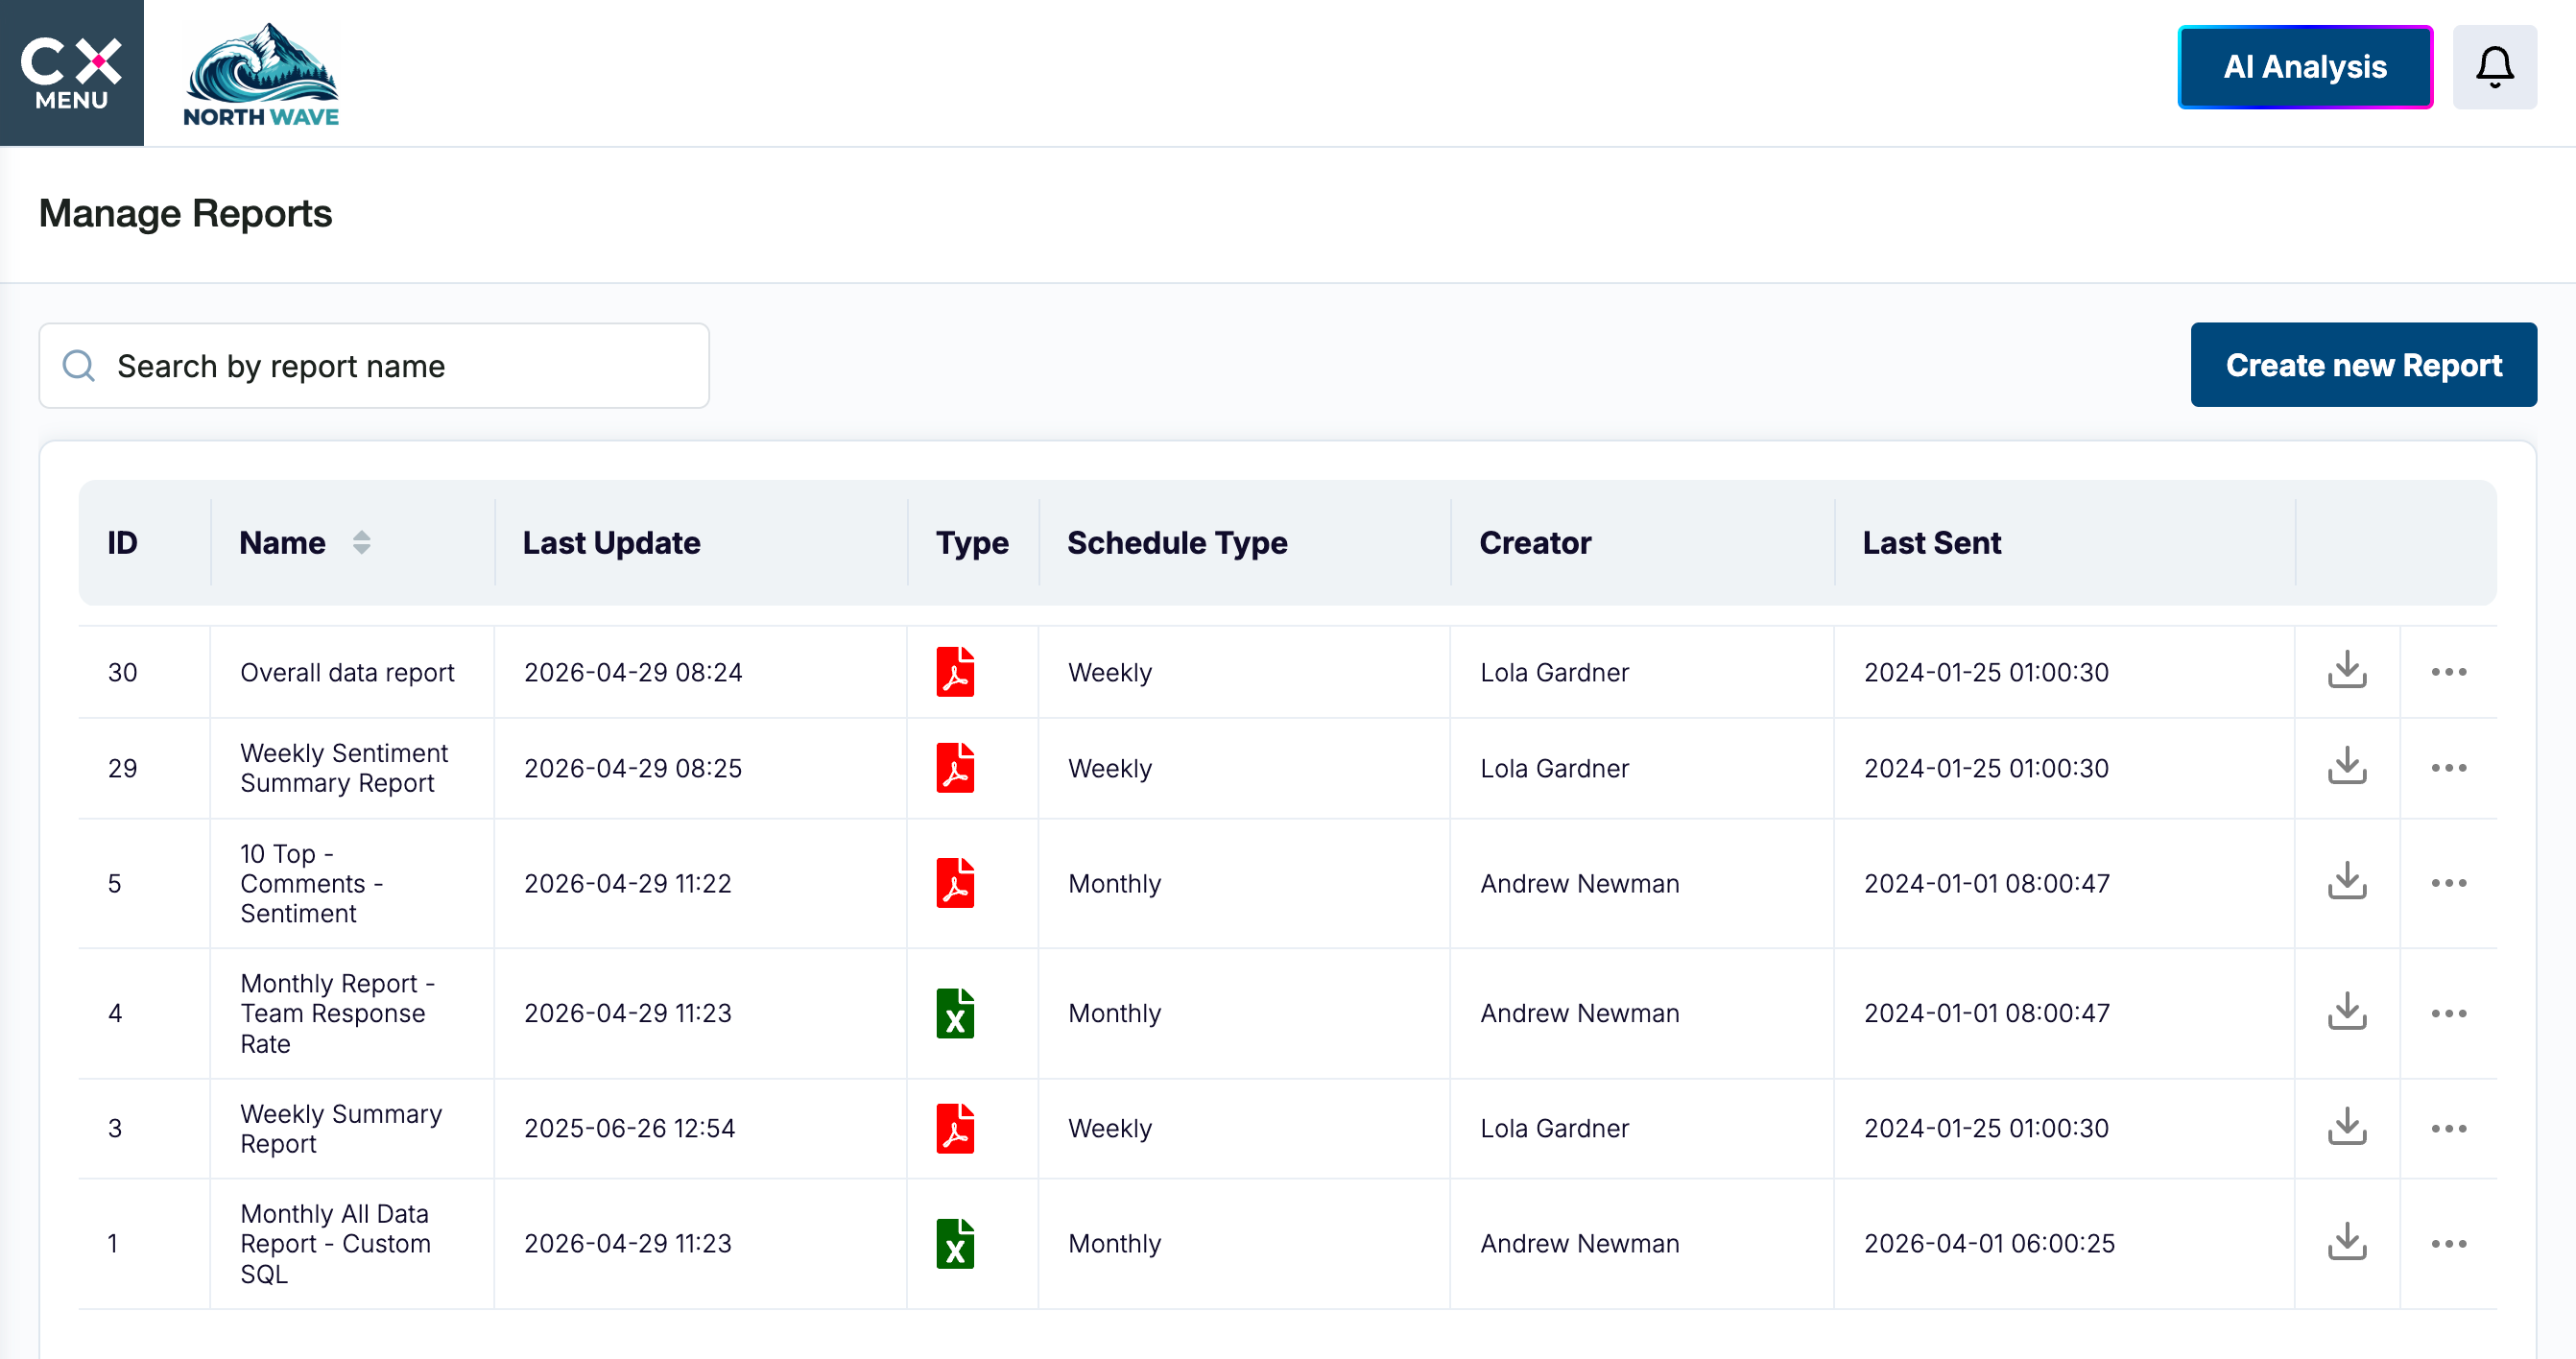
Task: Download Weekly Sentiment Summary Report
Action: point(2347,768)
